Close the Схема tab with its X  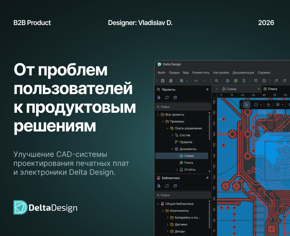(x=259, y=89)
